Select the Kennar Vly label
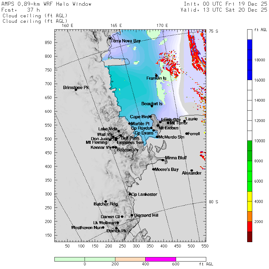 coord(101,147)
